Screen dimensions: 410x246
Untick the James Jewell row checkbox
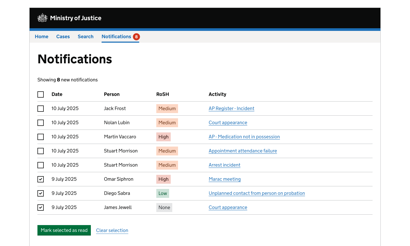pos(41,208)
